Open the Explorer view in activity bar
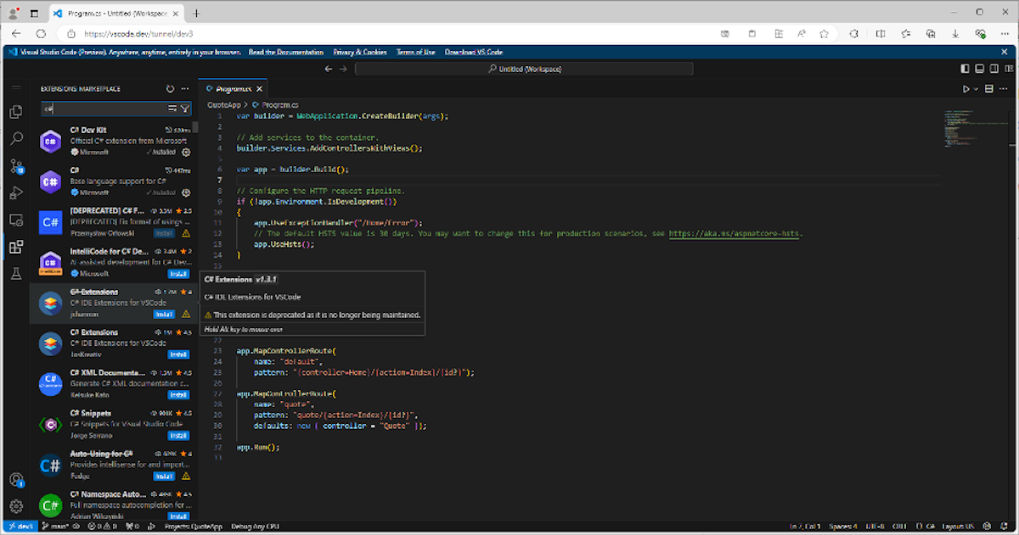The image size is (1019, 535). [x=15, y=112]
